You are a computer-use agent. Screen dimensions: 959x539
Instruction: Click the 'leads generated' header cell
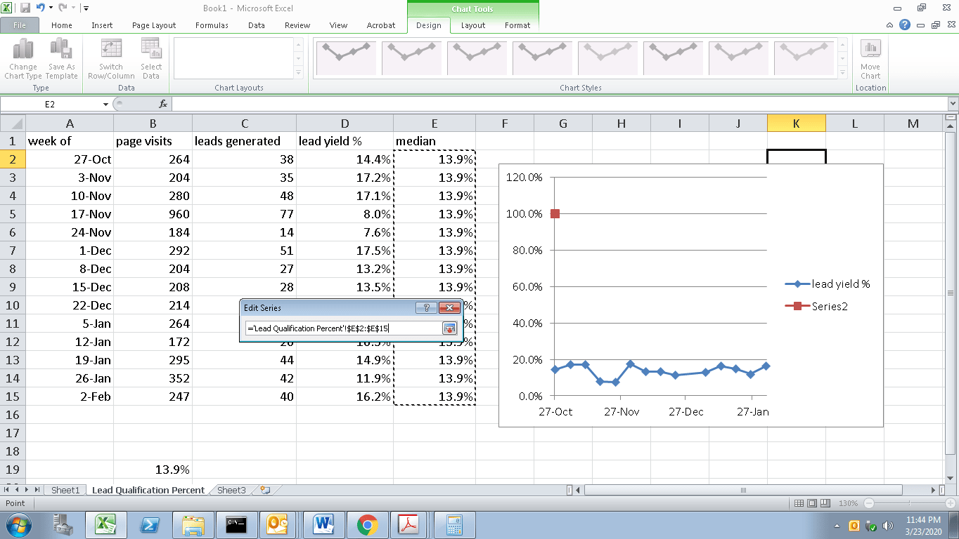pyautogui.click(x=244, y=141)
